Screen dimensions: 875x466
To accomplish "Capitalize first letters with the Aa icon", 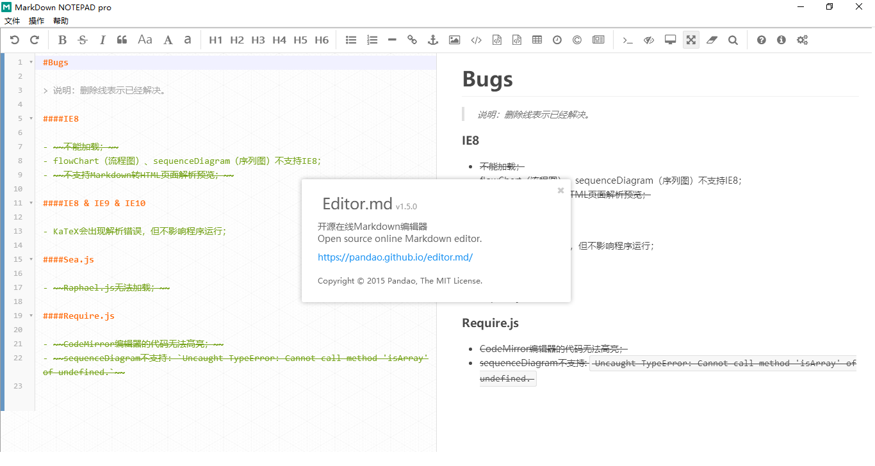I will pos(145,40).
